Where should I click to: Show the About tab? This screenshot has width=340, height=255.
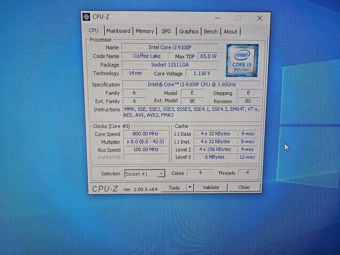coord(230,32)
